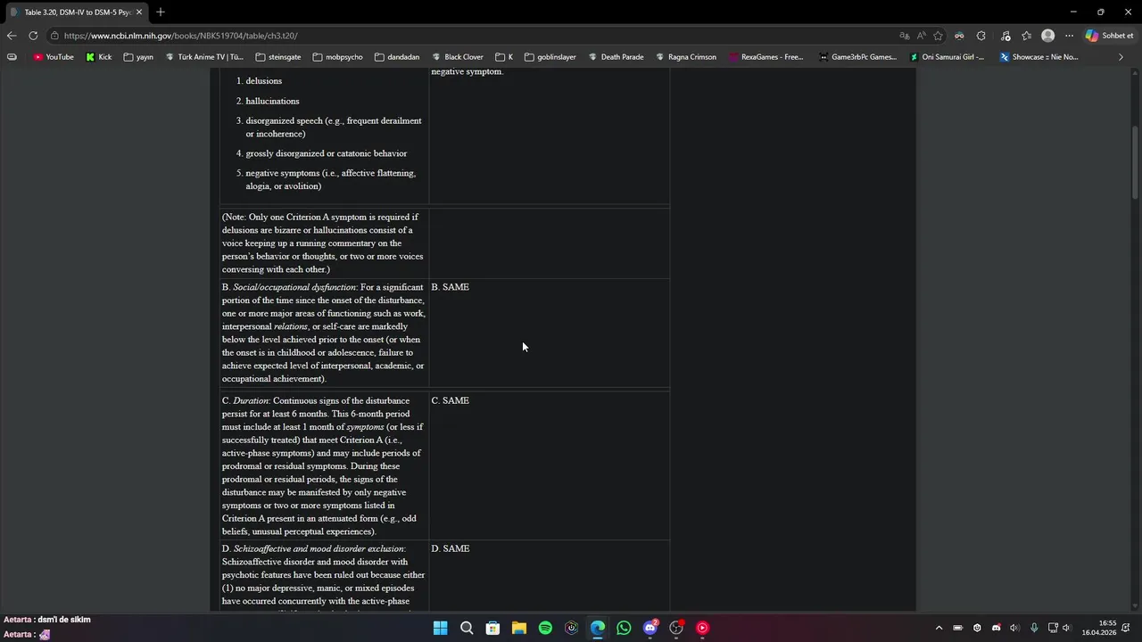Open RexaGames bookmark

point(765,57)
